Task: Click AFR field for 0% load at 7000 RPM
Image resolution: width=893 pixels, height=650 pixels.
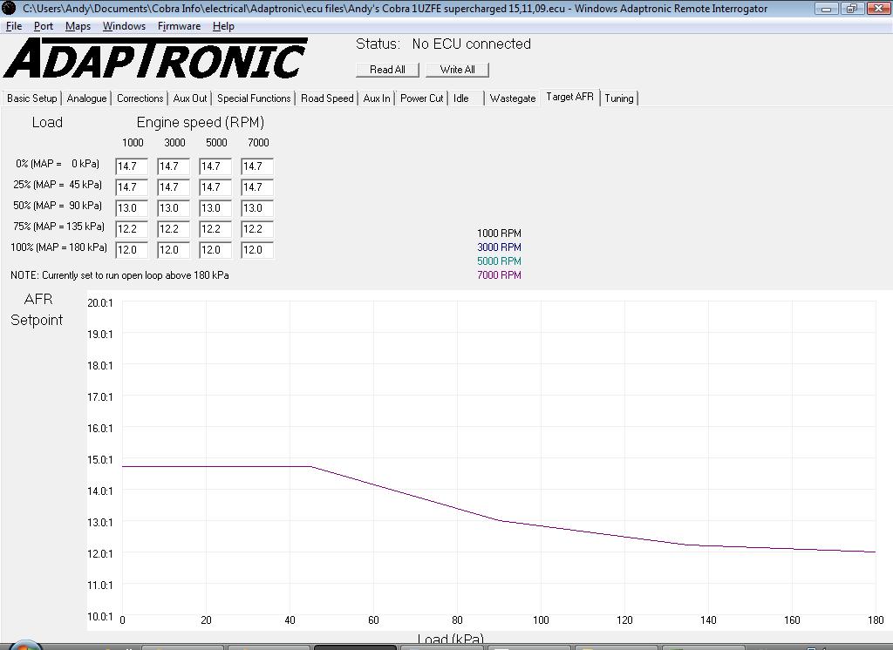Action: [x=257, y=166]
